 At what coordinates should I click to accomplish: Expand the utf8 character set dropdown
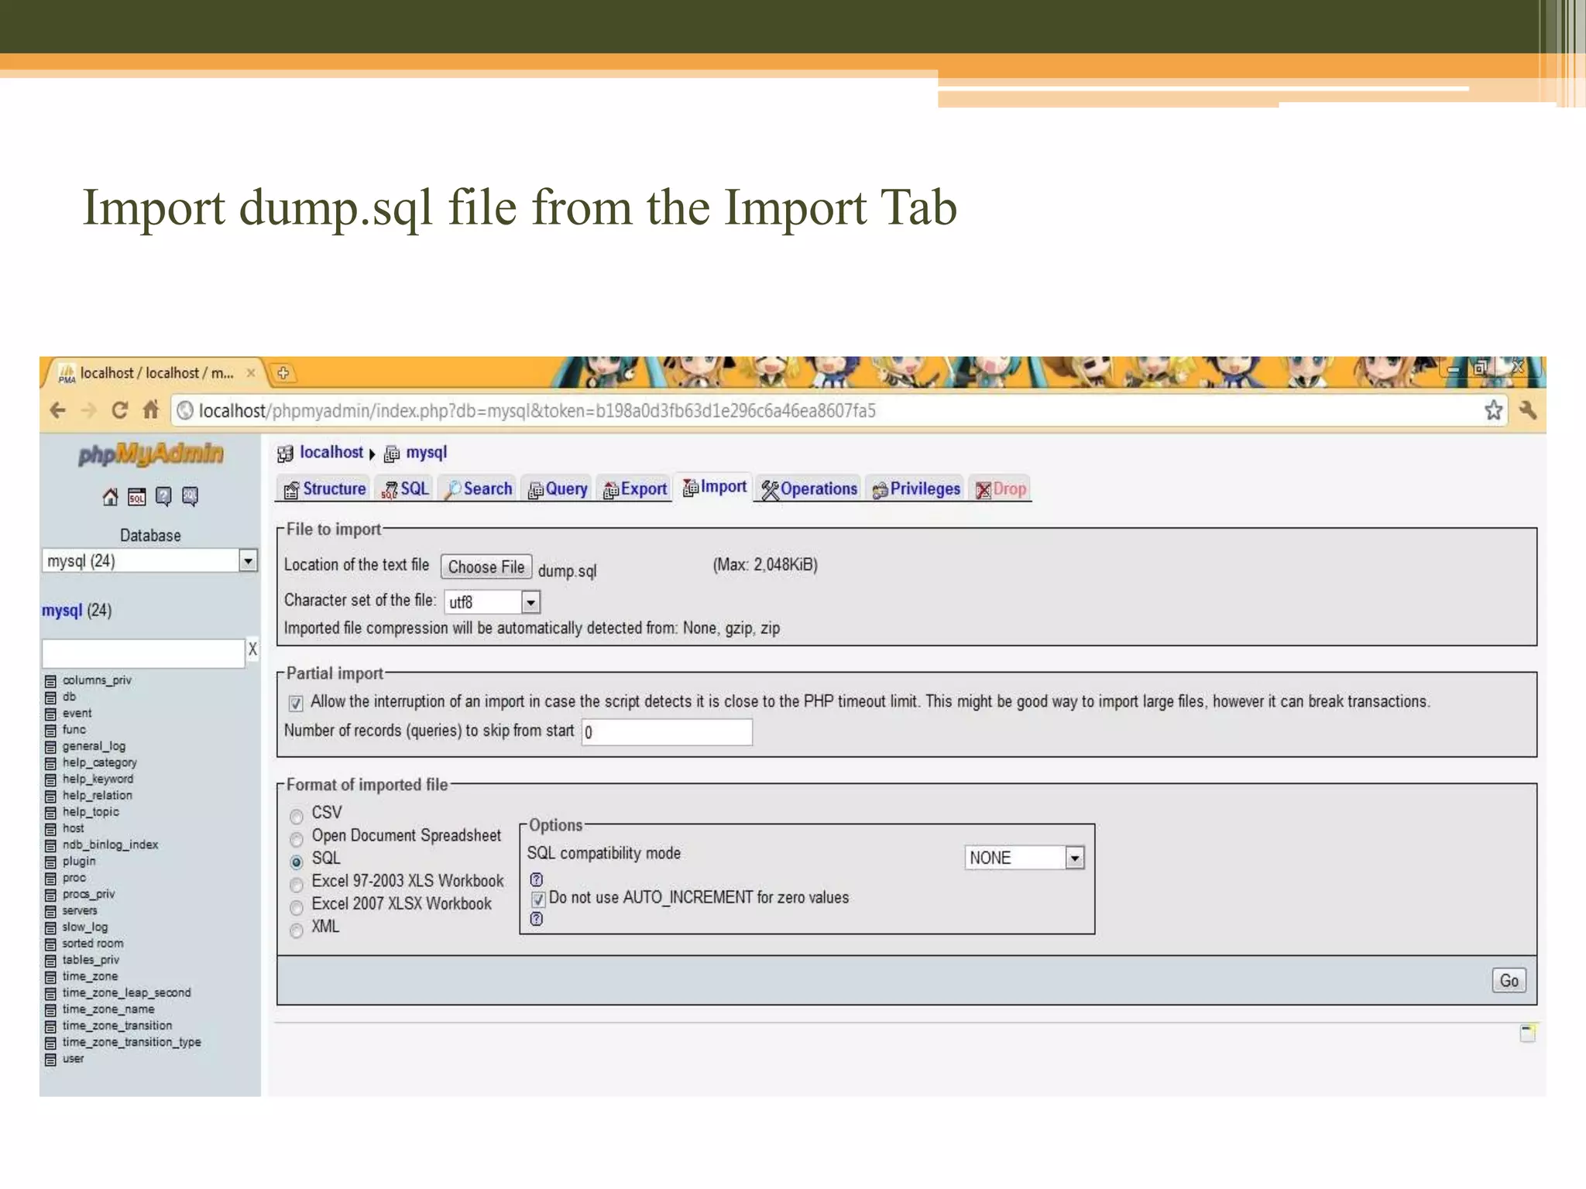(x=530, y=602)
